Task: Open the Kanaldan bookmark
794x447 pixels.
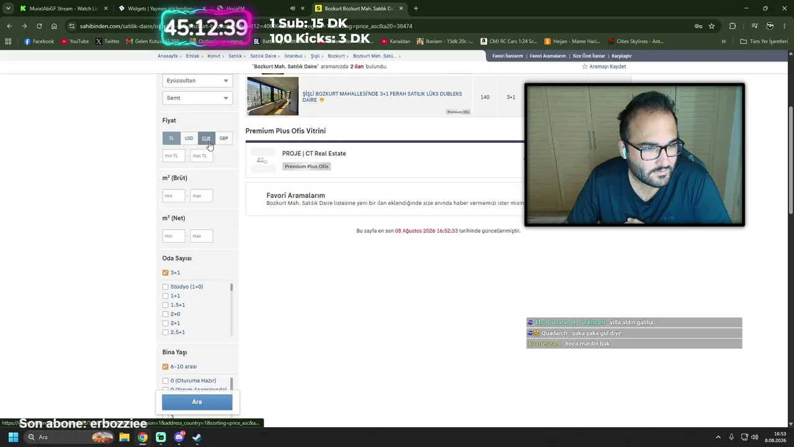Action: coord(395,42)
